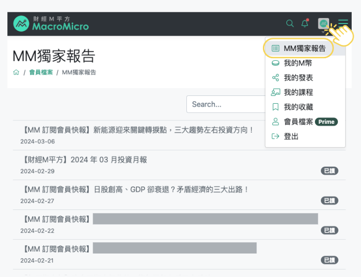The width and height of the screenshot is (361, 277).
Task: Click 已讀 badge on 2024-02-21 row
Action: pyautogui.click(x=330, y=260)
